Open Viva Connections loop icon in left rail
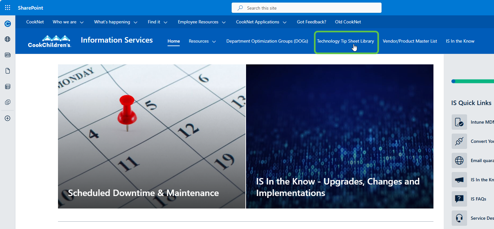The width and height of the screenshot is (494, 229). pyautogui.click(x=8, y=102)
